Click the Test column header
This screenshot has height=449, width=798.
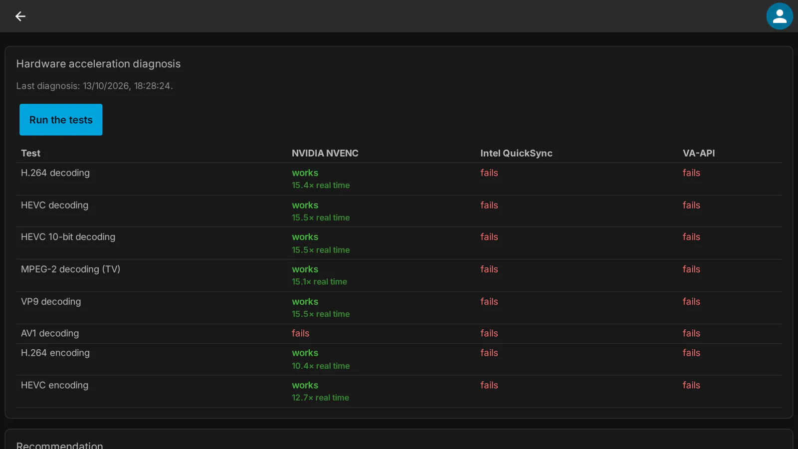coord(30,153)
